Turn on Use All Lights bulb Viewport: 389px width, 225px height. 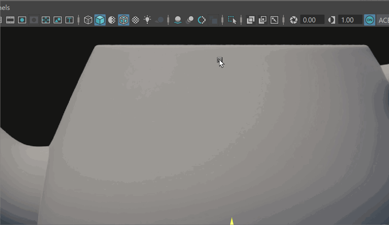[x=147, y=20]
